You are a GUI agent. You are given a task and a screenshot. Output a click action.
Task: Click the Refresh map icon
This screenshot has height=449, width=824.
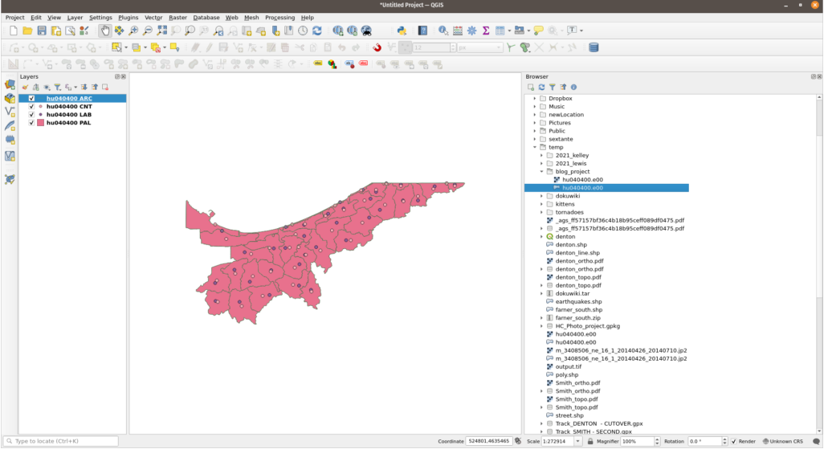(x=317, y=31)
